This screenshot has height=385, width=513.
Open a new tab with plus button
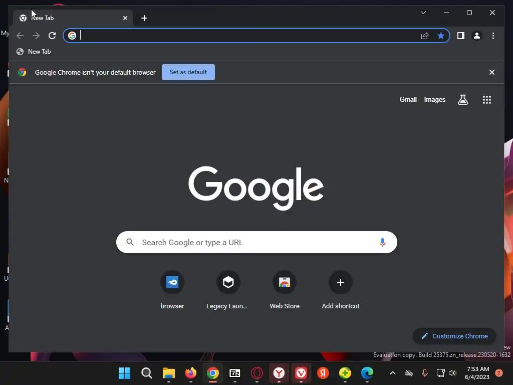tap(144, 18)
